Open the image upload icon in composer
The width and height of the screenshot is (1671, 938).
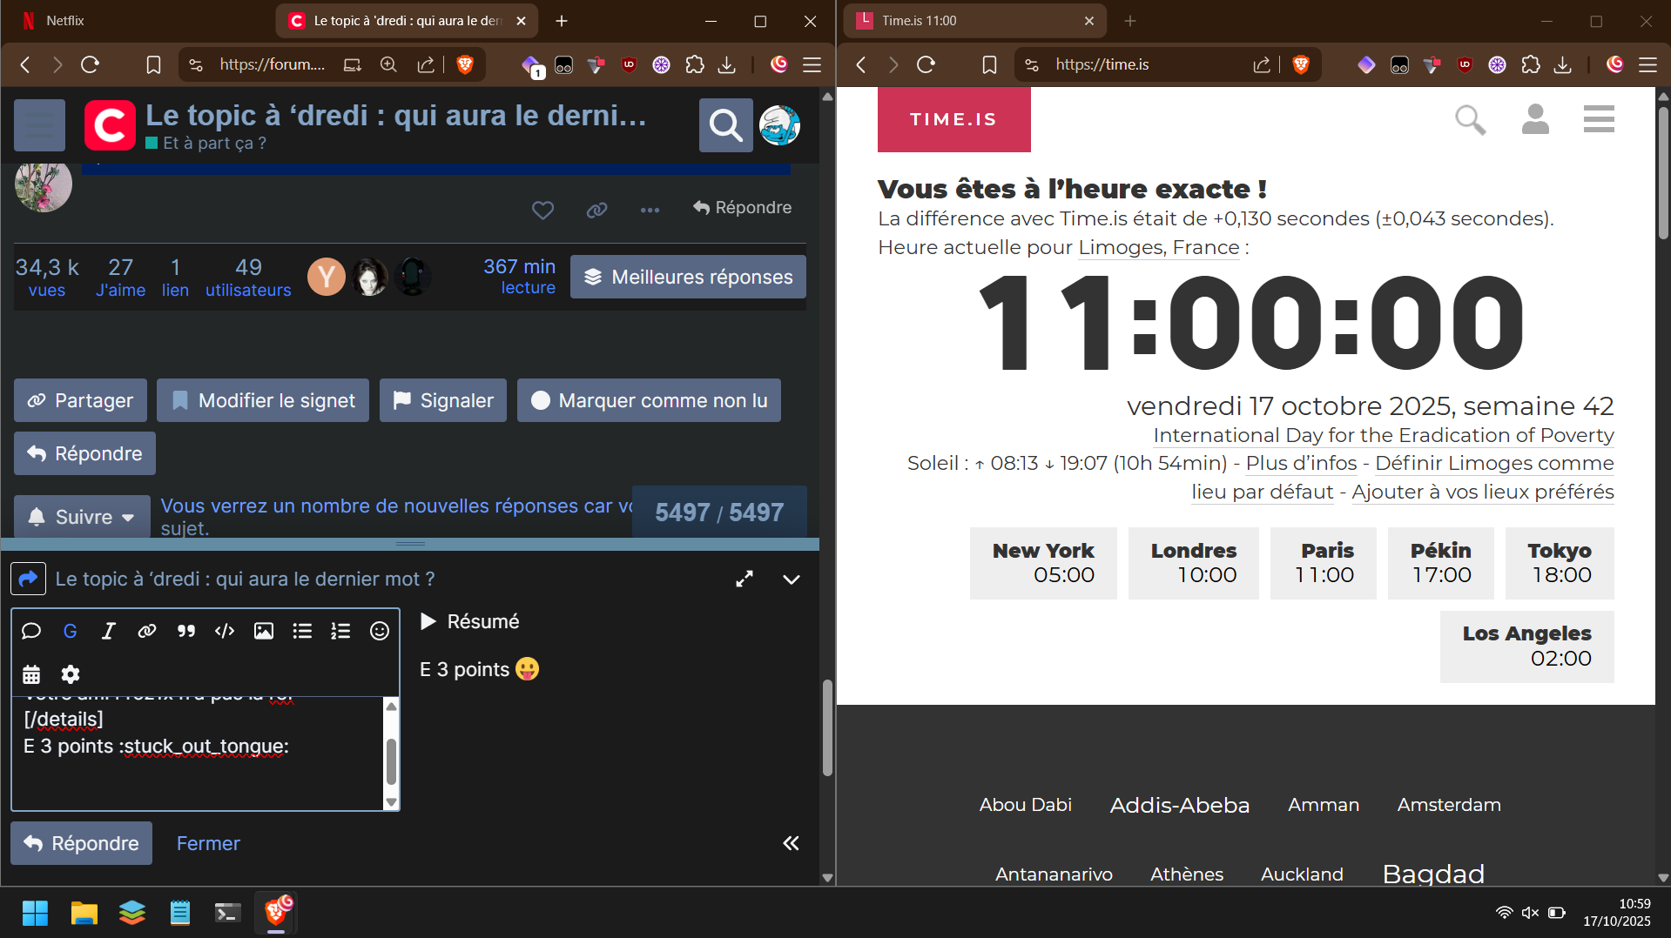(263, 631)
